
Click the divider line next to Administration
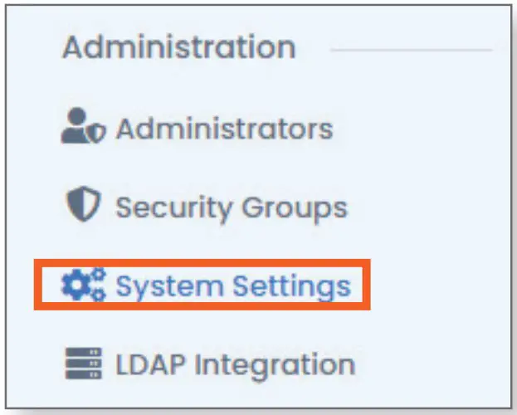[x=411, y=50]
